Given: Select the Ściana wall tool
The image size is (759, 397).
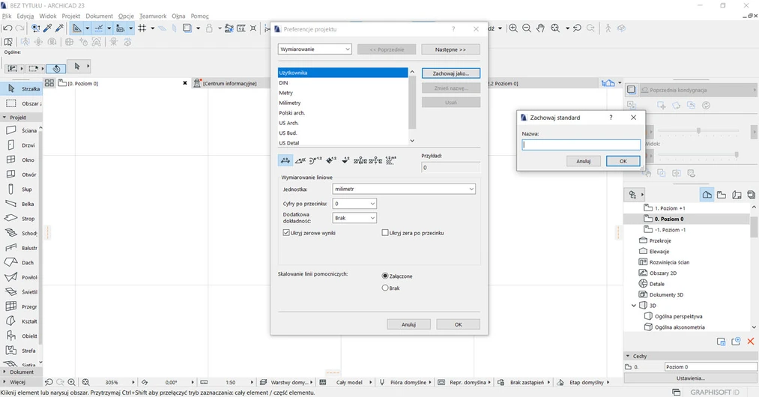Looking at the screenshot, I should pyautogui.click(x=21, y=130).
